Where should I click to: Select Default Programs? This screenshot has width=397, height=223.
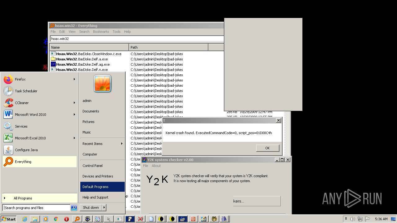102,187
